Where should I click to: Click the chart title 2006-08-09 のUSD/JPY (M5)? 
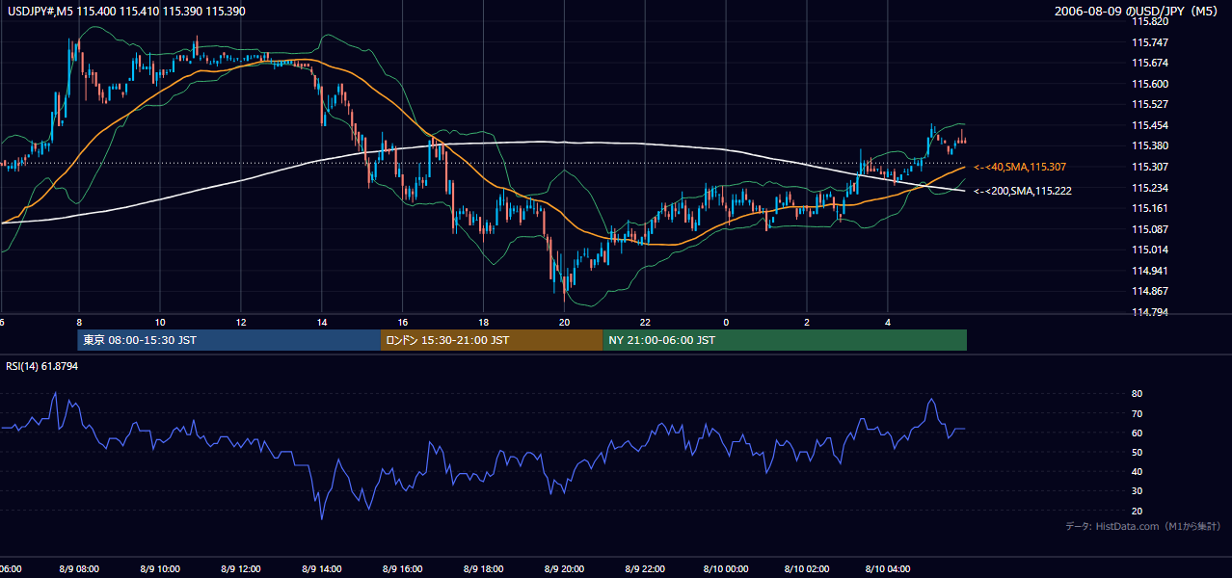click(x=1138, y=11)
